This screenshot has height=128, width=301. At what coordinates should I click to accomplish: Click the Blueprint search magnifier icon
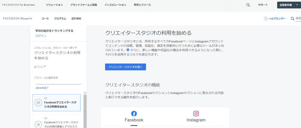tap(293, 19)
